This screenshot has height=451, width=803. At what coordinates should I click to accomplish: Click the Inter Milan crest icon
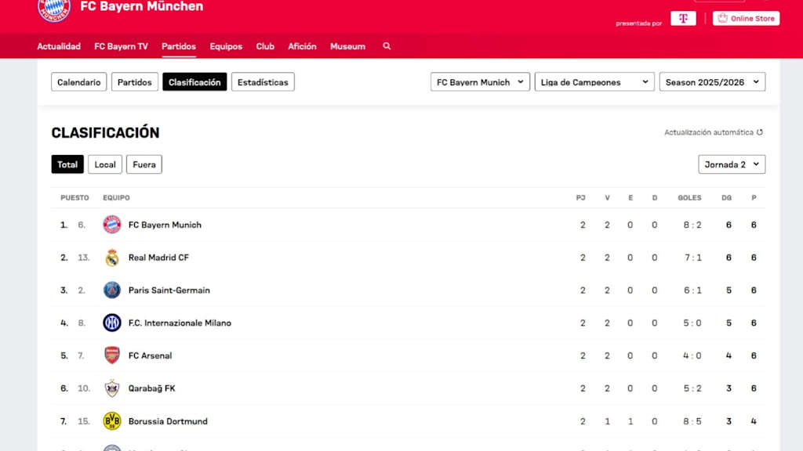[112, 323]
